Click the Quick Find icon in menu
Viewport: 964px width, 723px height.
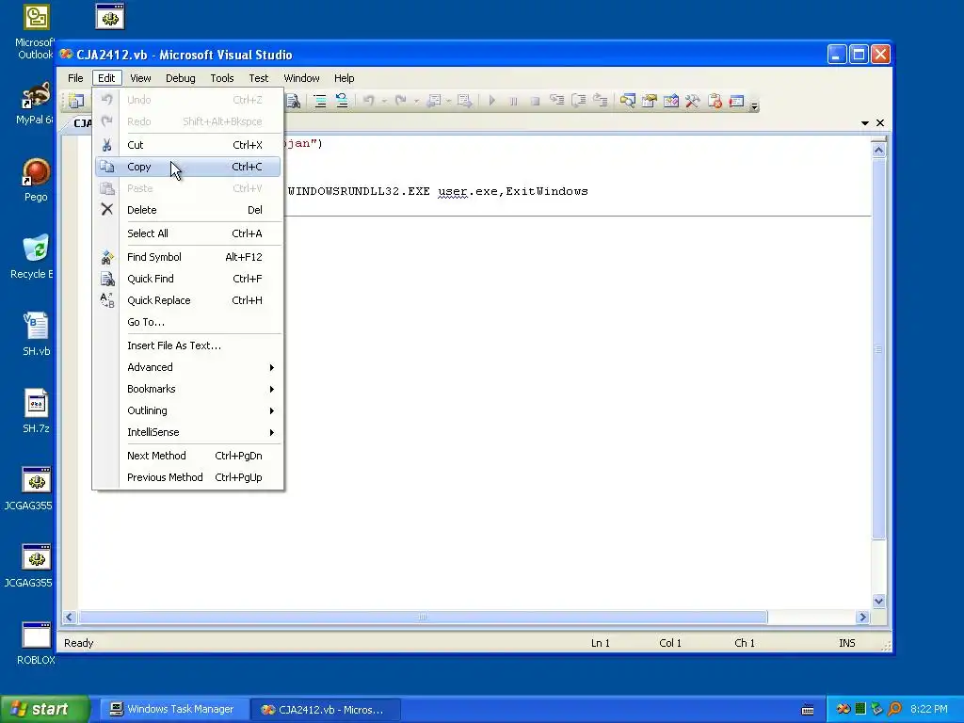pos(107,279)
